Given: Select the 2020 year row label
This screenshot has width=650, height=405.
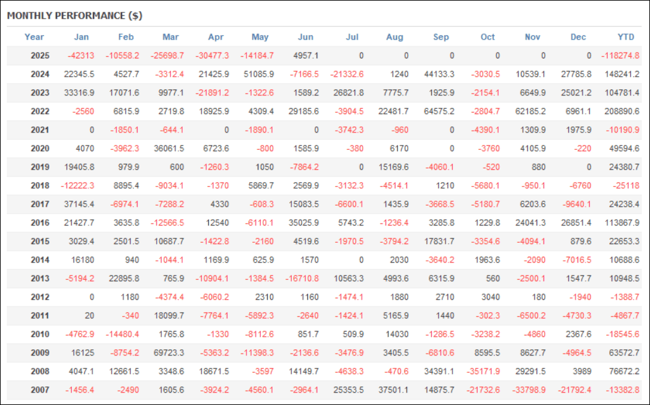Looking at the screenshot, I should click(x=40, y=148).
